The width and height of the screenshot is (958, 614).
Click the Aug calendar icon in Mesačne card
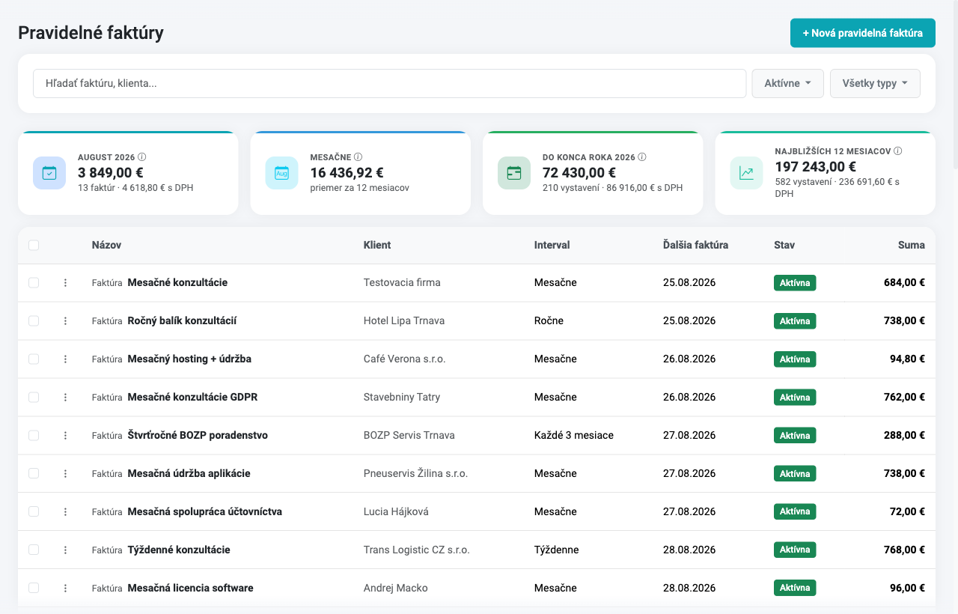(281, 173)
